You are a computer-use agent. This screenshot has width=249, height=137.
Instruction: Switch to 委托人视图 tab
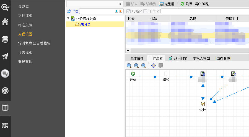[201, 58]
